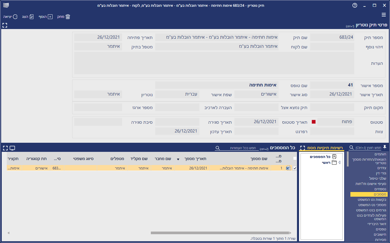Expand פרטי תיק נוטריון panel to fullscreen
Image resolution: width=390 pixels, height=243 pixels.
(5, 25)
